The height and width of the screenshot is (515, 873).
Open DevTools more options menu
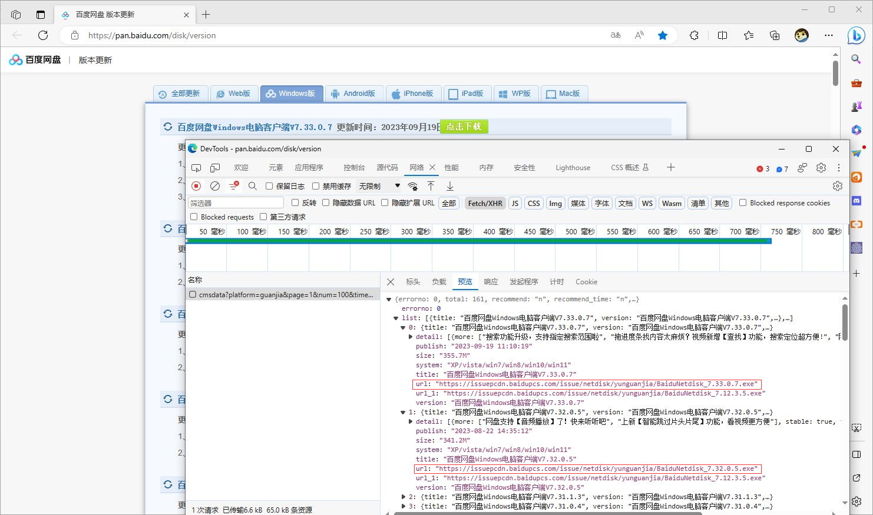(839, 168)
